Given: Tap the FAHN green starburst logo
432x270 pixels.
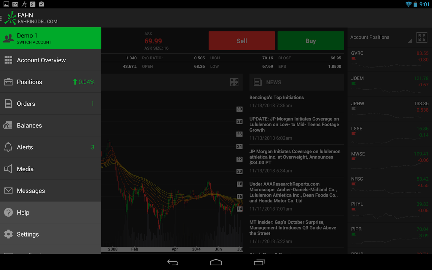Looking at the screenshot, I should (x=10, y=18).
